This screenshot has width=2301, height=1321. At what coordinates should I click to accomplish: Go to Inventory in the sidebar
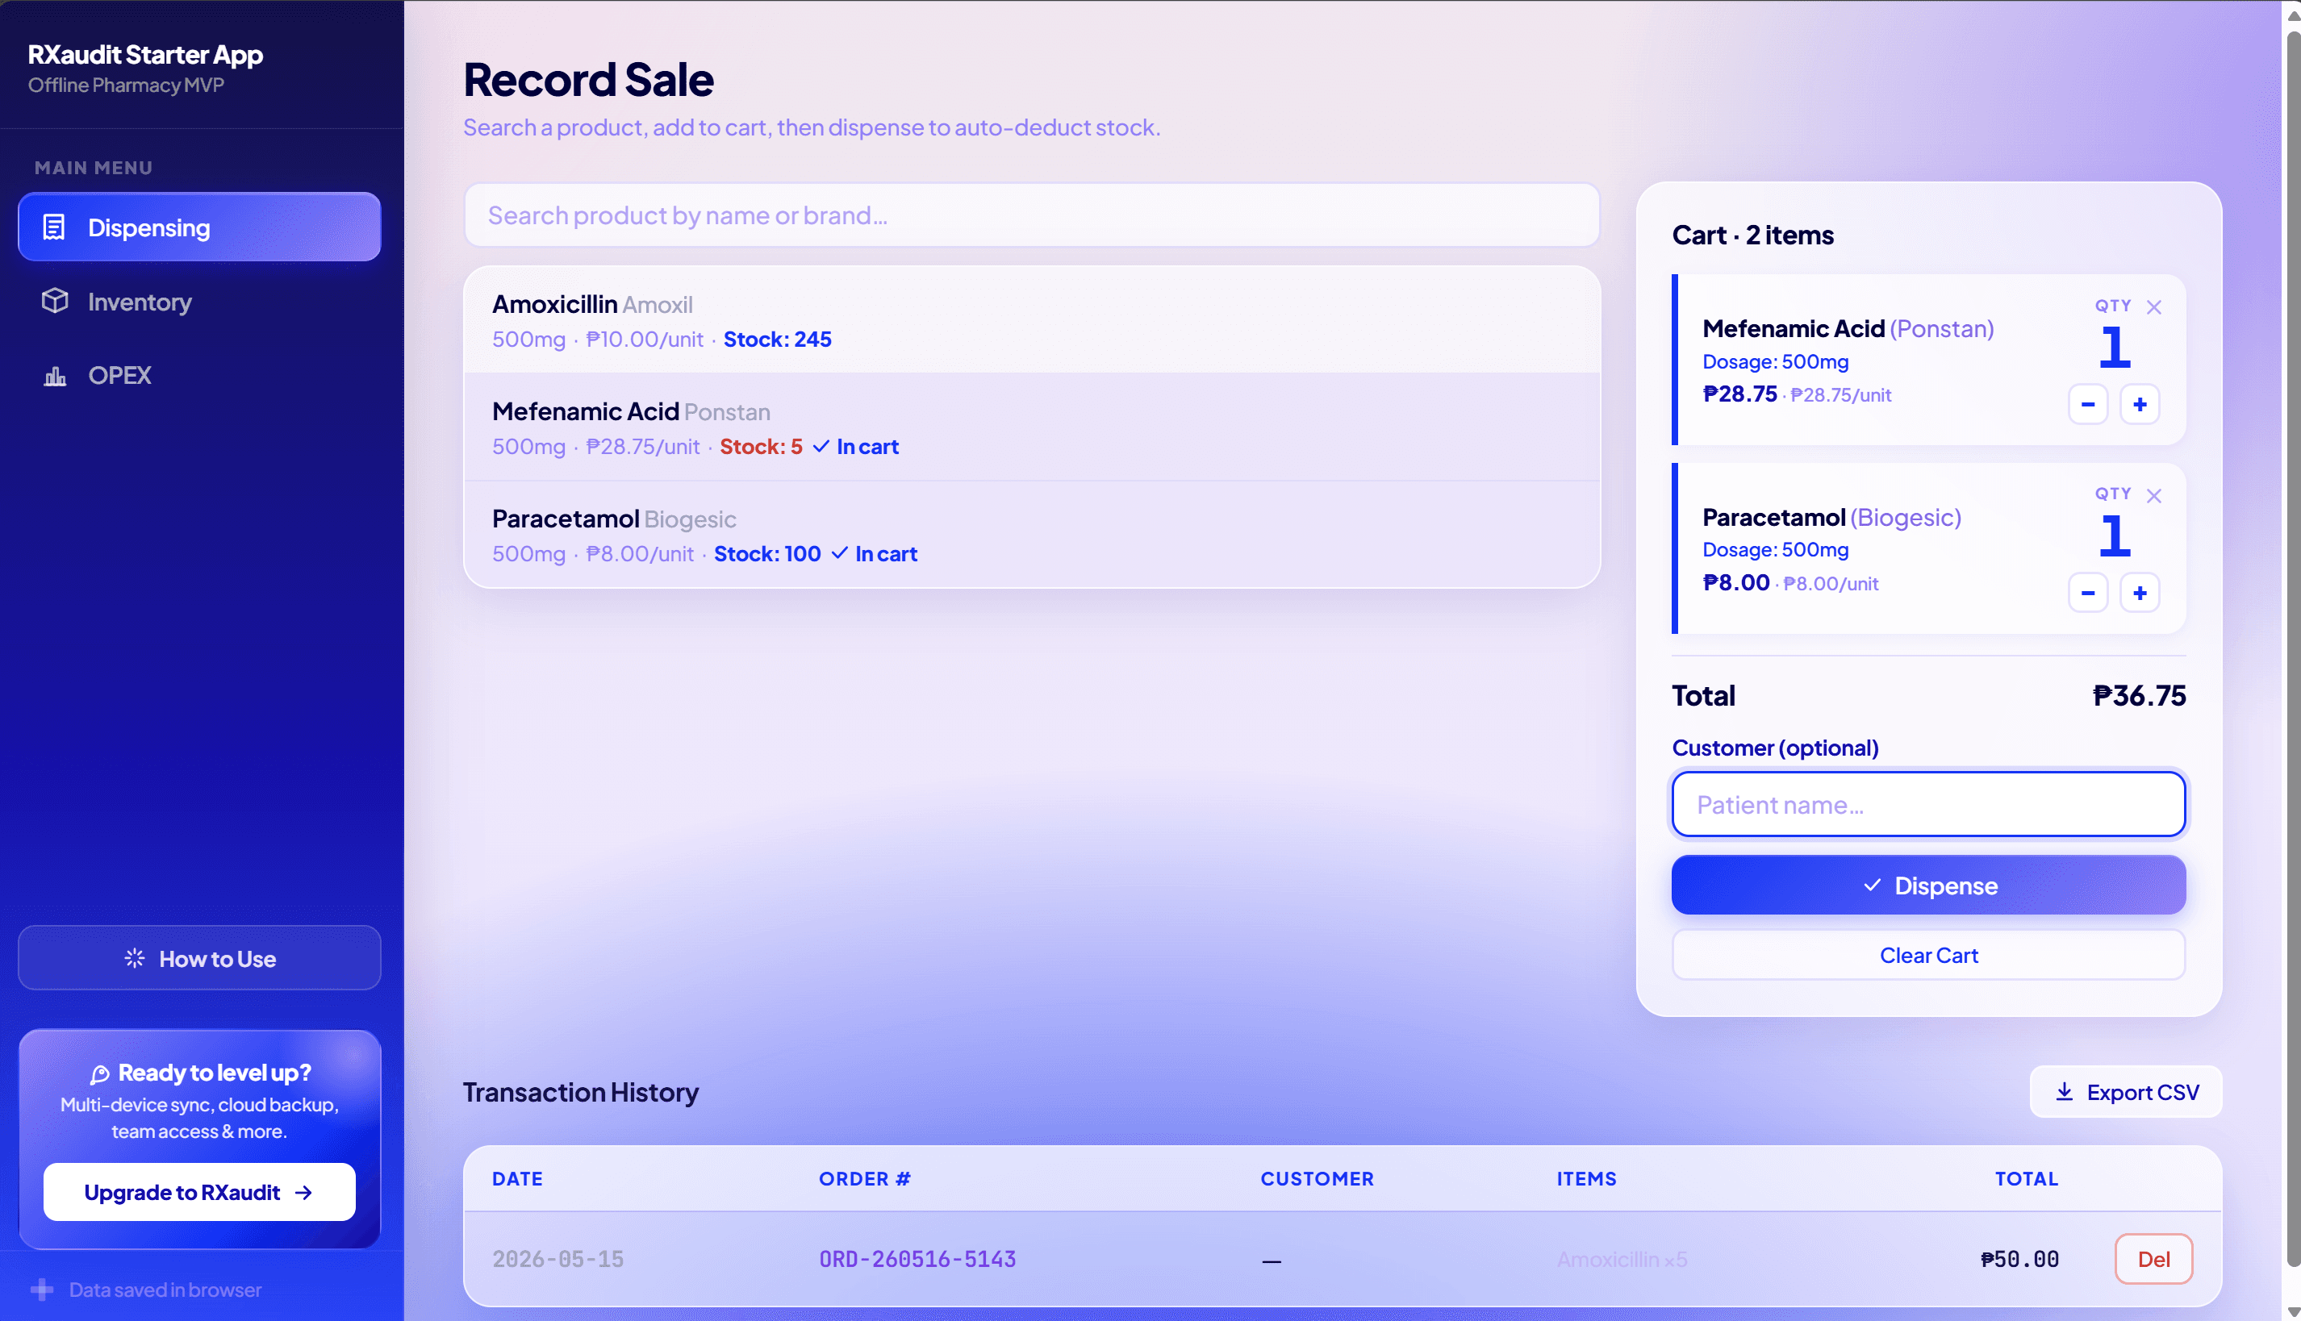pyautogui.click(x=200, y=302)
